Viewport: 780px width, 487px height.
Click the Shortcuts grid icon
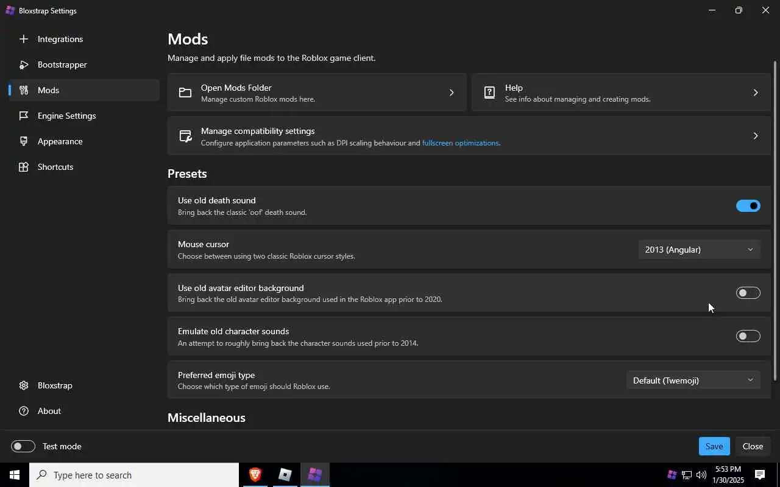(x=24, y=167)
